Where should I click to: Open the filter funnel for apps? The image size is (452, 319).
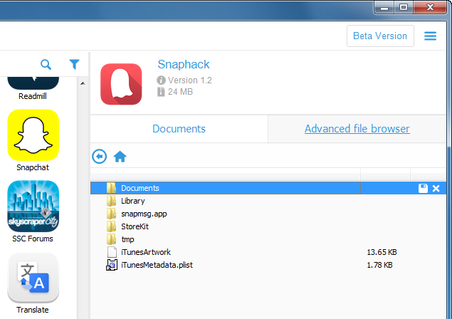point(74,64)
